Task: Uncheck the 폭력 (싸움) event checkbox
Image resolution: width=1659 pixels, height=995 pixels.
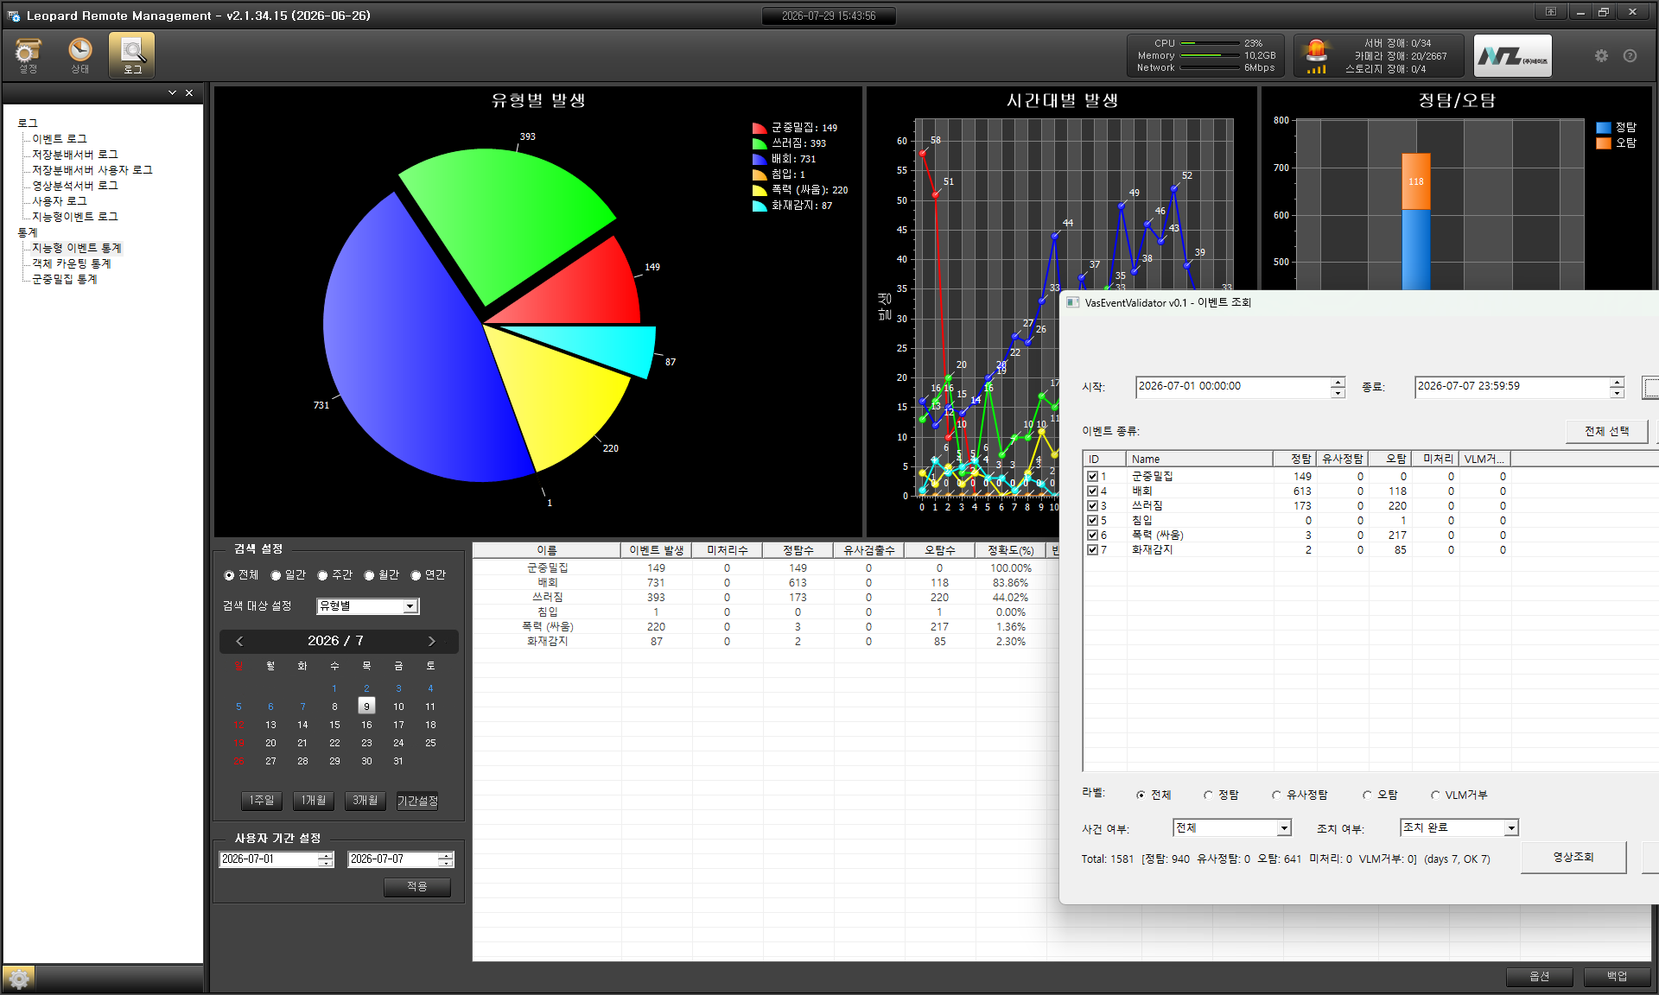Action: [1092, 536]
